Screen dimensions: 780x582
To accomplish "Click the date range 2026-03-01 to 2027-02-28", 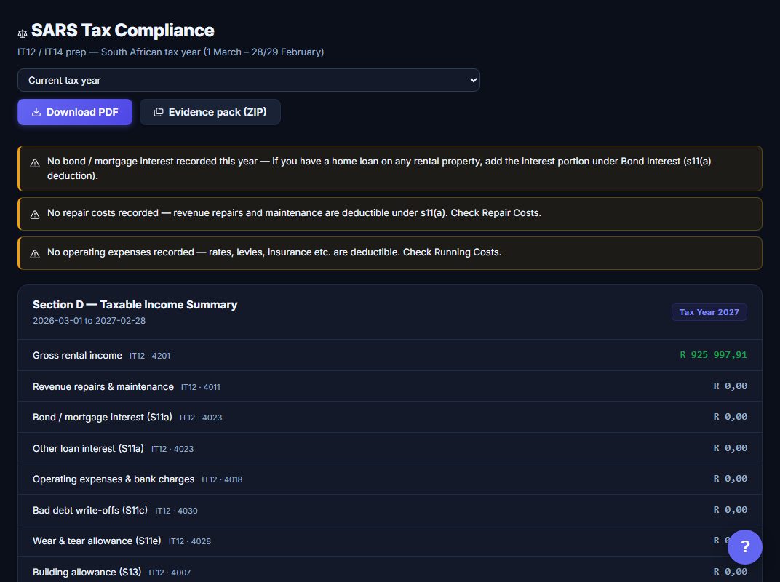I will point(89,321).
